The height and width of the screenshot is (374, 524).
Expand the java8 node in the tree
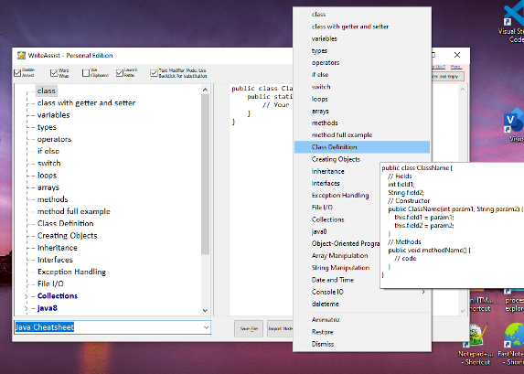click(x=27, y=308)
